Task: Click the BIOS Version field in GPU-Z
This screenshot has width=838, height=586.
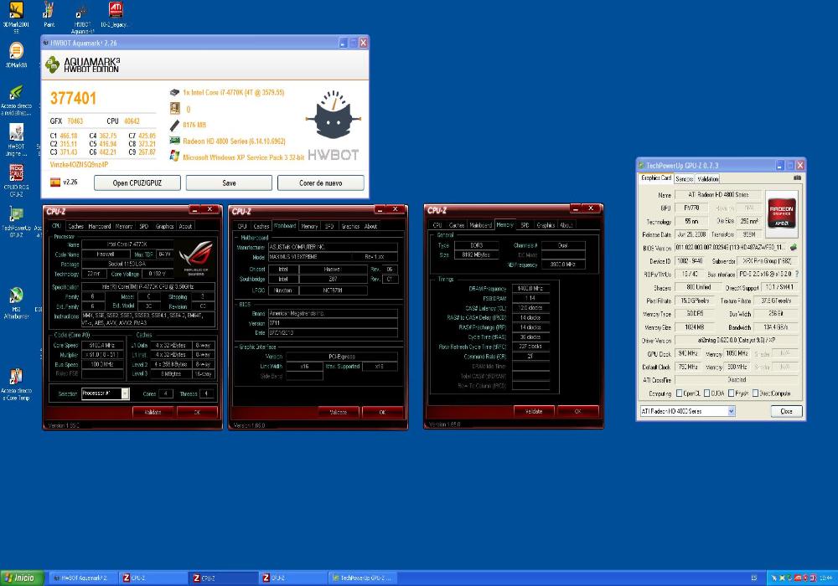Action: pyautogui.click(x=731, y=248)
